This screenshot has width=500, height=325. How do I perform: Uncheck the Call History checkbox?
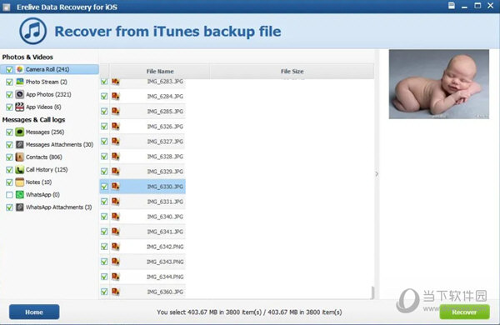tap(9, 170)
